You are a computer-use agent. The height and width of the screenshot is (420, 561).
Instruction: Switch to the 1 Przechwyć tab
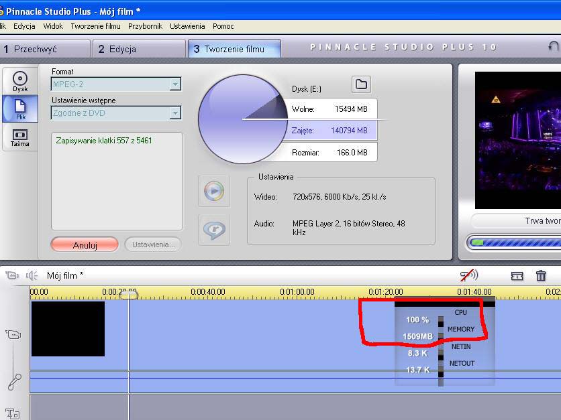[45, 49]
